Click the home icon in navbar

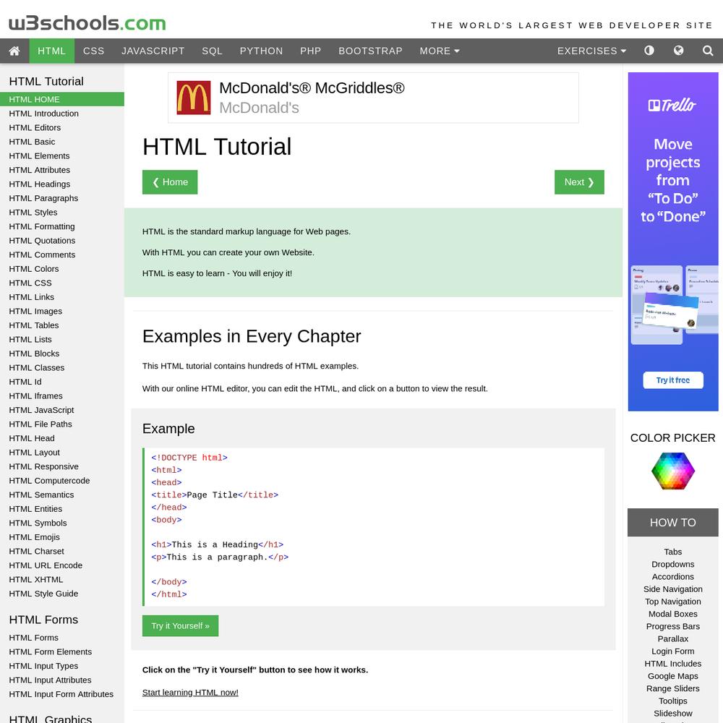pos(14,51)
